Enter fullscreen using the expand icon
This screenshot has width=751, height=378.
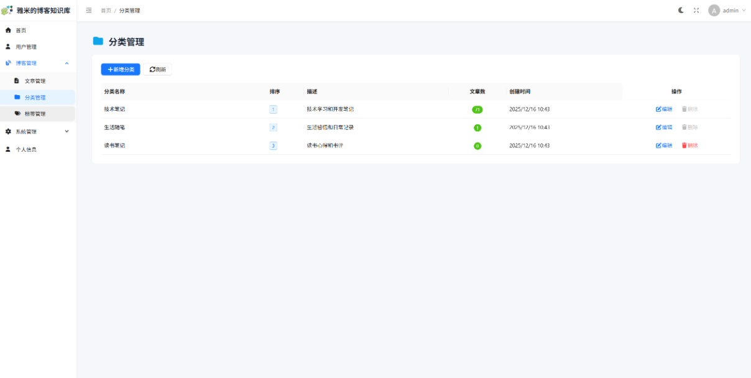[x=696, y=10]
